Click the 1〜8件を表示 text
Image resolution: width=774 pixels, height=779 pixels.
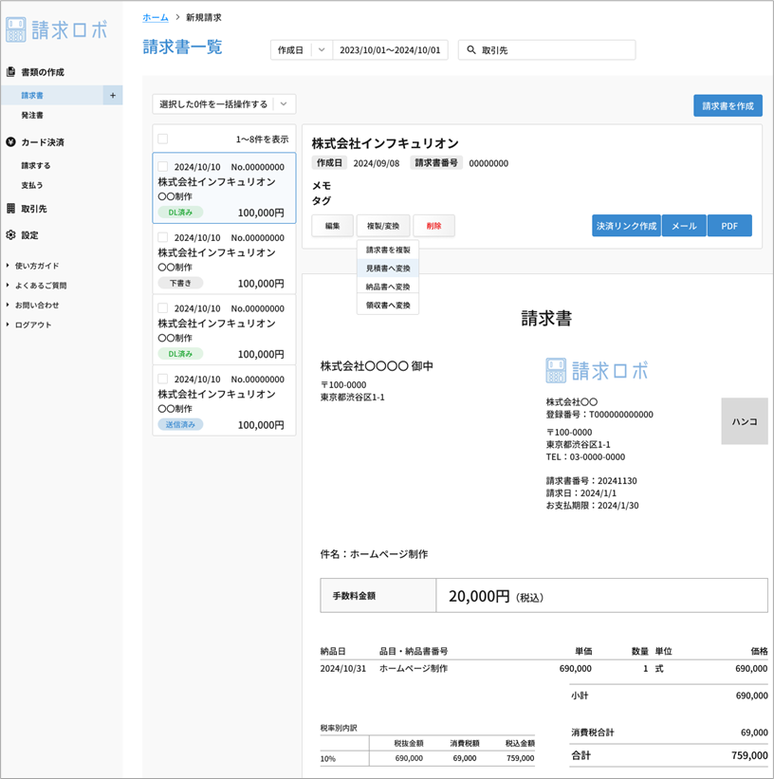(x=262, y=139)
